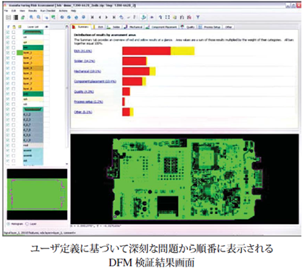
Task: Click the refresh green icon in toolbar
Action: point(23,17)
